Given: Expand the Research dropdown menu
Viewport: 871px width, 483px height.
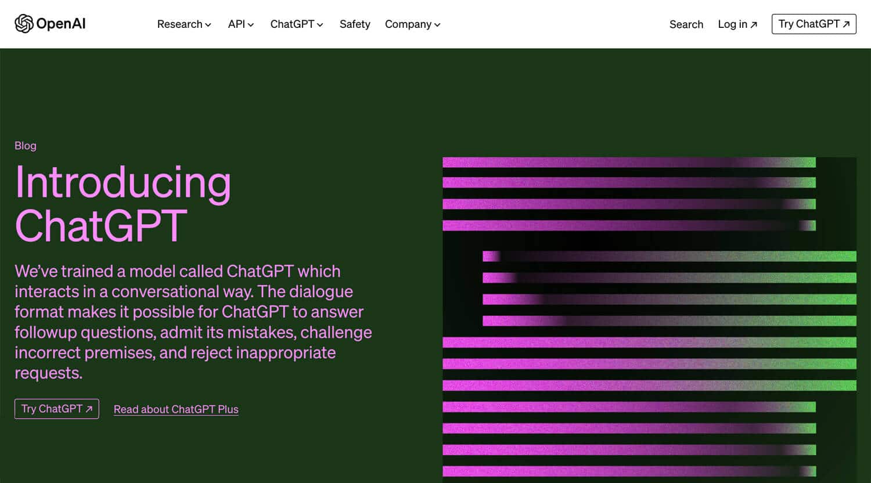Looking at the screenshot, I should pos(184,24).
